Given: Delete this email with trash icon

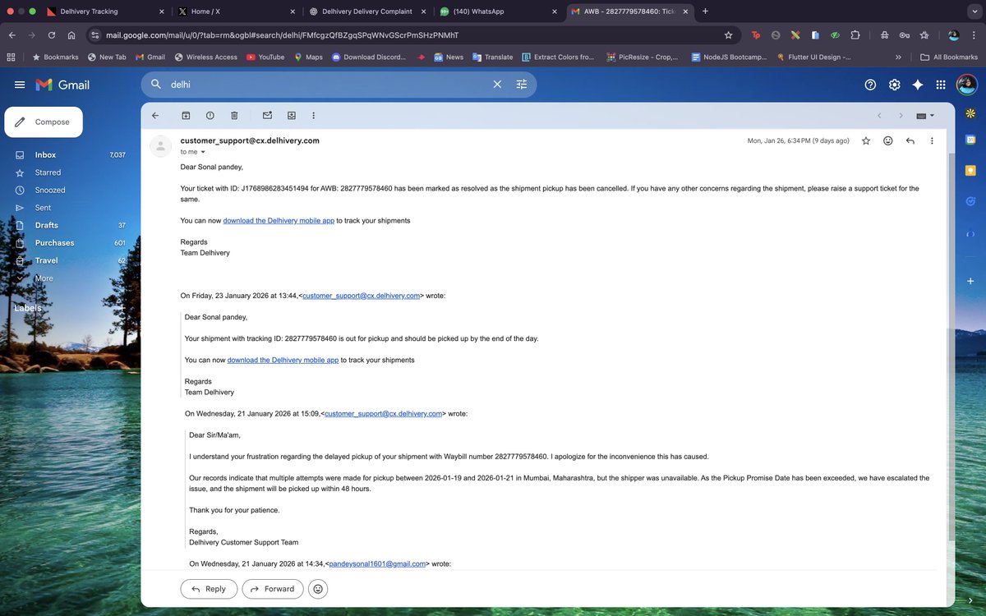Looking at the screenshot, I should (x=234, y=116).
